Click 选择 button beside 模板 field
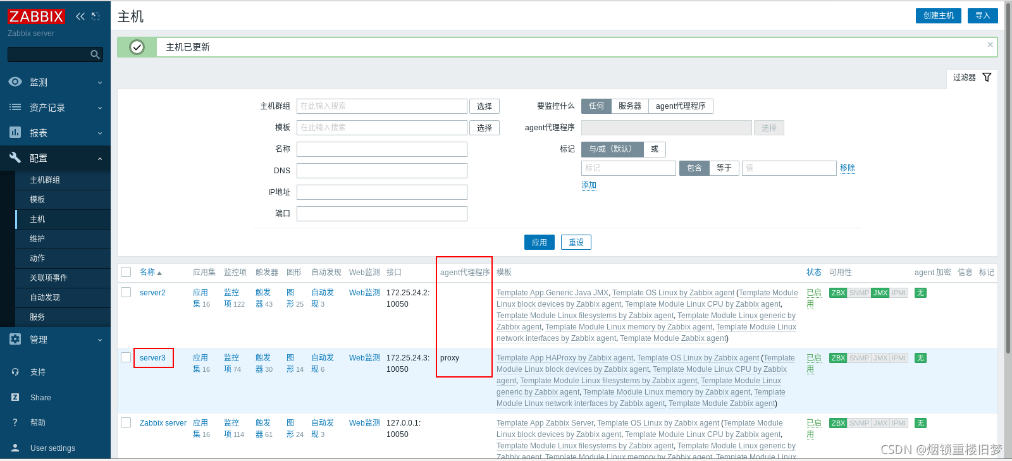This screenshot has height=461, width=1012. pyautogui.click(x=484, y=128)
